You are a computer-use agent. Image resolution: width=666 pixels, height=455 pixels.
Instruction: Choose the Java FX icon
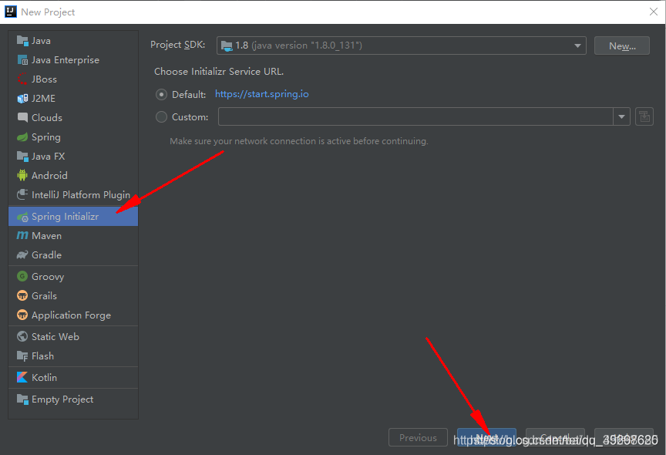coord(22,157)
